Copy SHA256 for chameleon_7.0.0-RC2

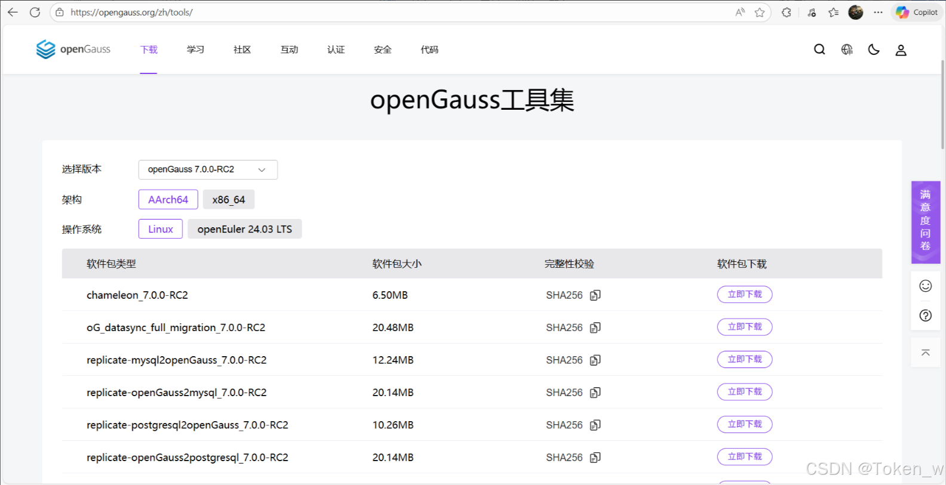[595, 295]
